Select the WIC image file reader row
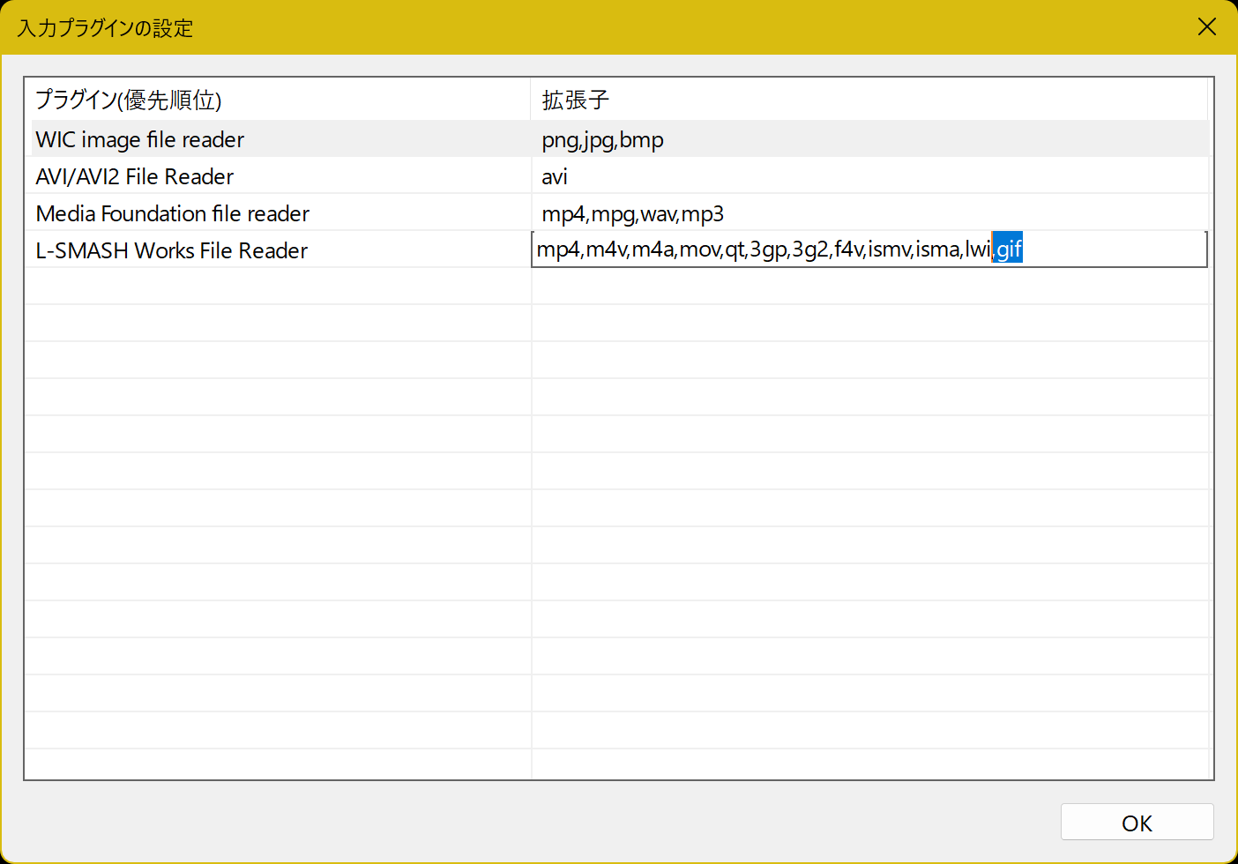Screen dimensions: 1238x864 (x=140, y=139)
